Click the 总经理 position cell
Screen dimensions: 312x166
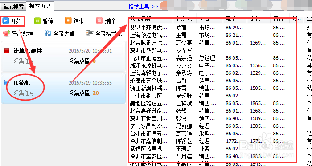[x=207, y=58]
